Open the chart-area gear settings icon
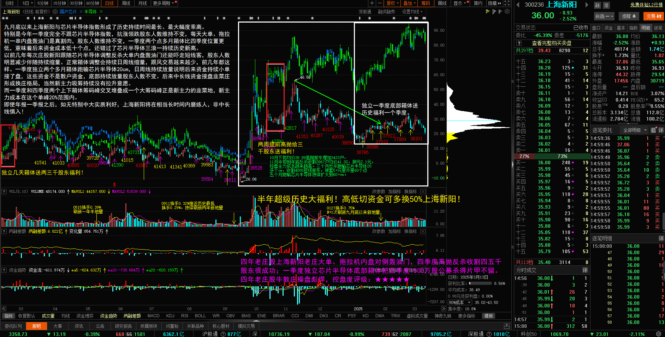The height and width of the screenshot is (337, 665). pos(507,12)
